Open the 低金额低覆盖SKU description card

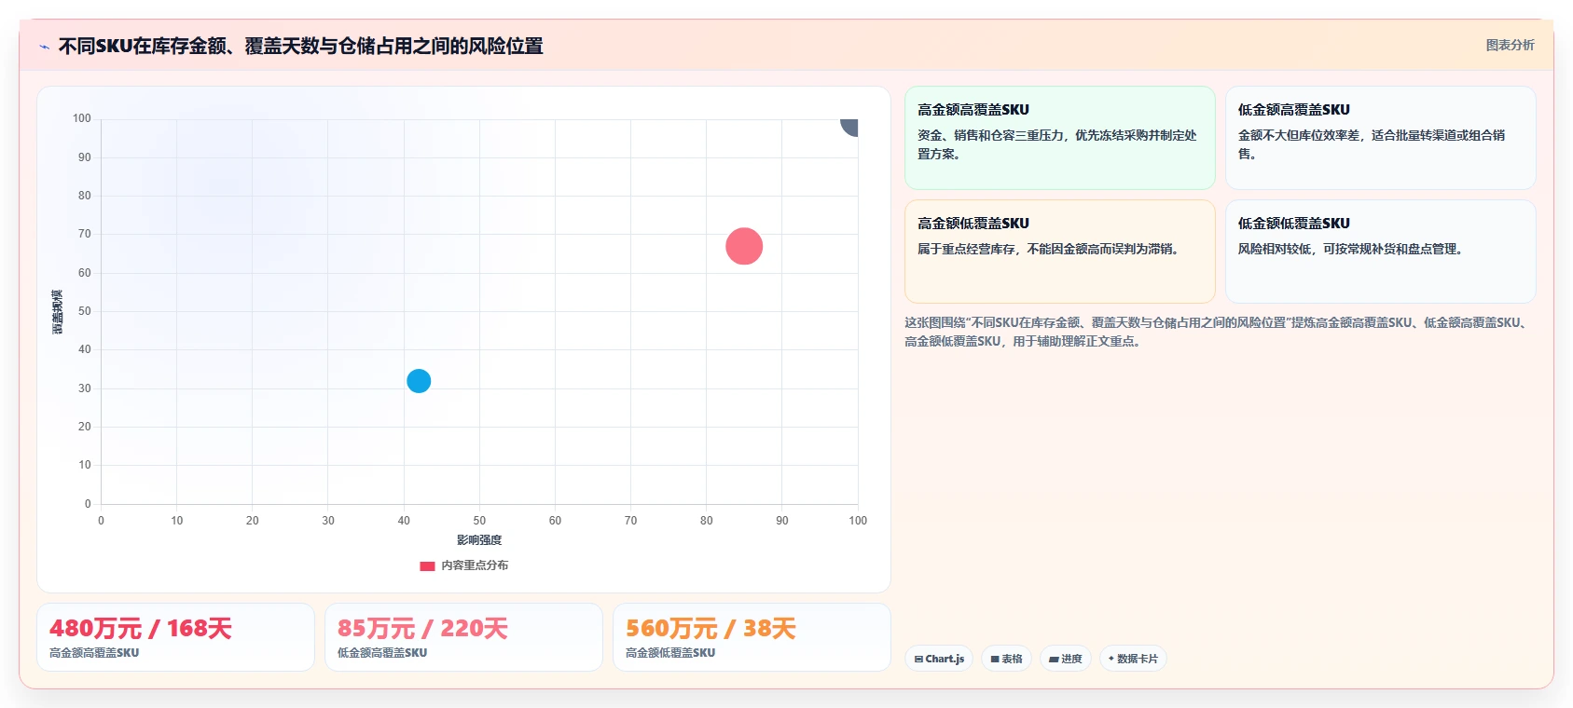pos(1380,252)
